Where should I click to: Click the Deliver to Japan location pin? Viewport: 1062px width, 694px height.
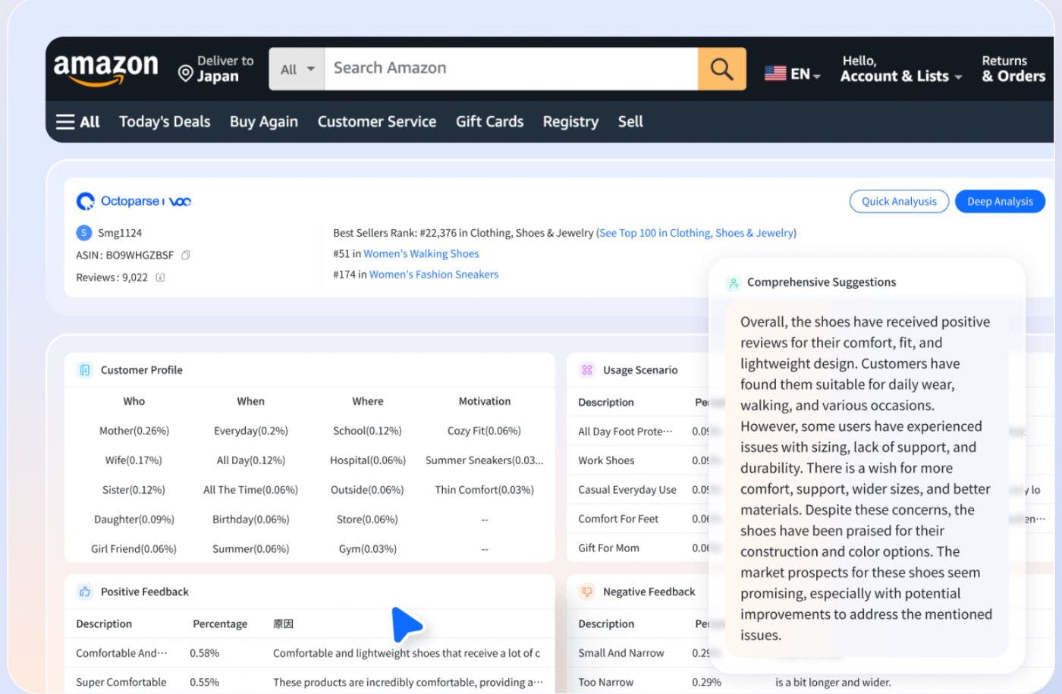[185, 73]
